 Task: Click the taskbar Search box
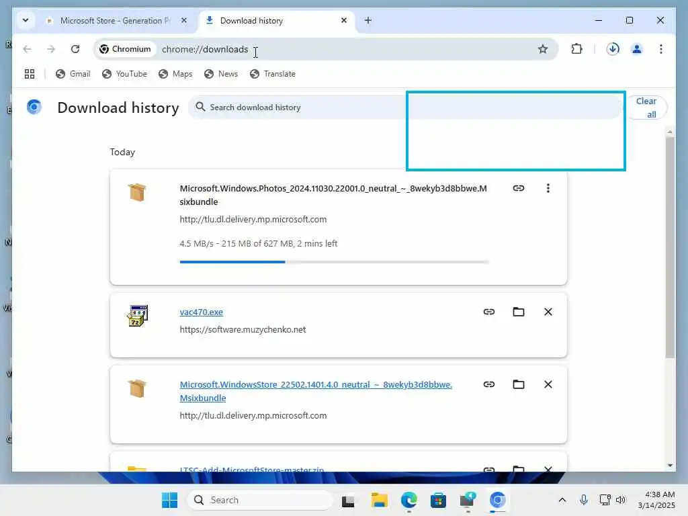(x=260, y=500)
